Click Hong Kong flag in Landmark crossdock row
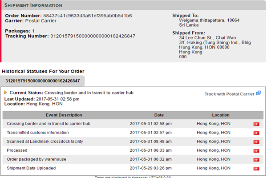 256,142
